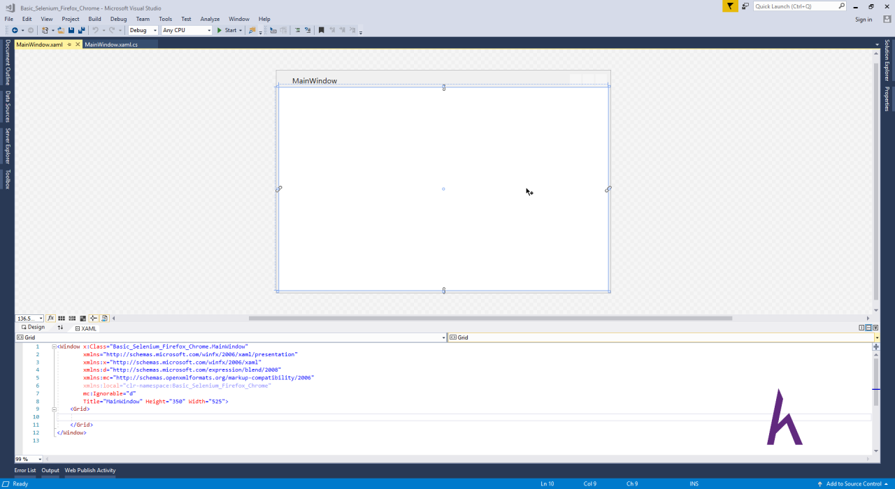Image resolution: width=895 pixels, height=489 pixels.
Task: Click the designer vertical scrollbar thumb
Action: tap(877, 182)
